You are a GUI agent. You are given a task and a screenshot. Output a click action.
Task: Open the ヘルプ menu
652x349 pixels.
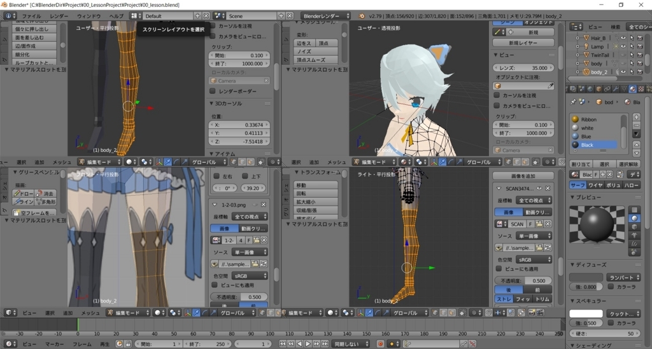[116, 16]
